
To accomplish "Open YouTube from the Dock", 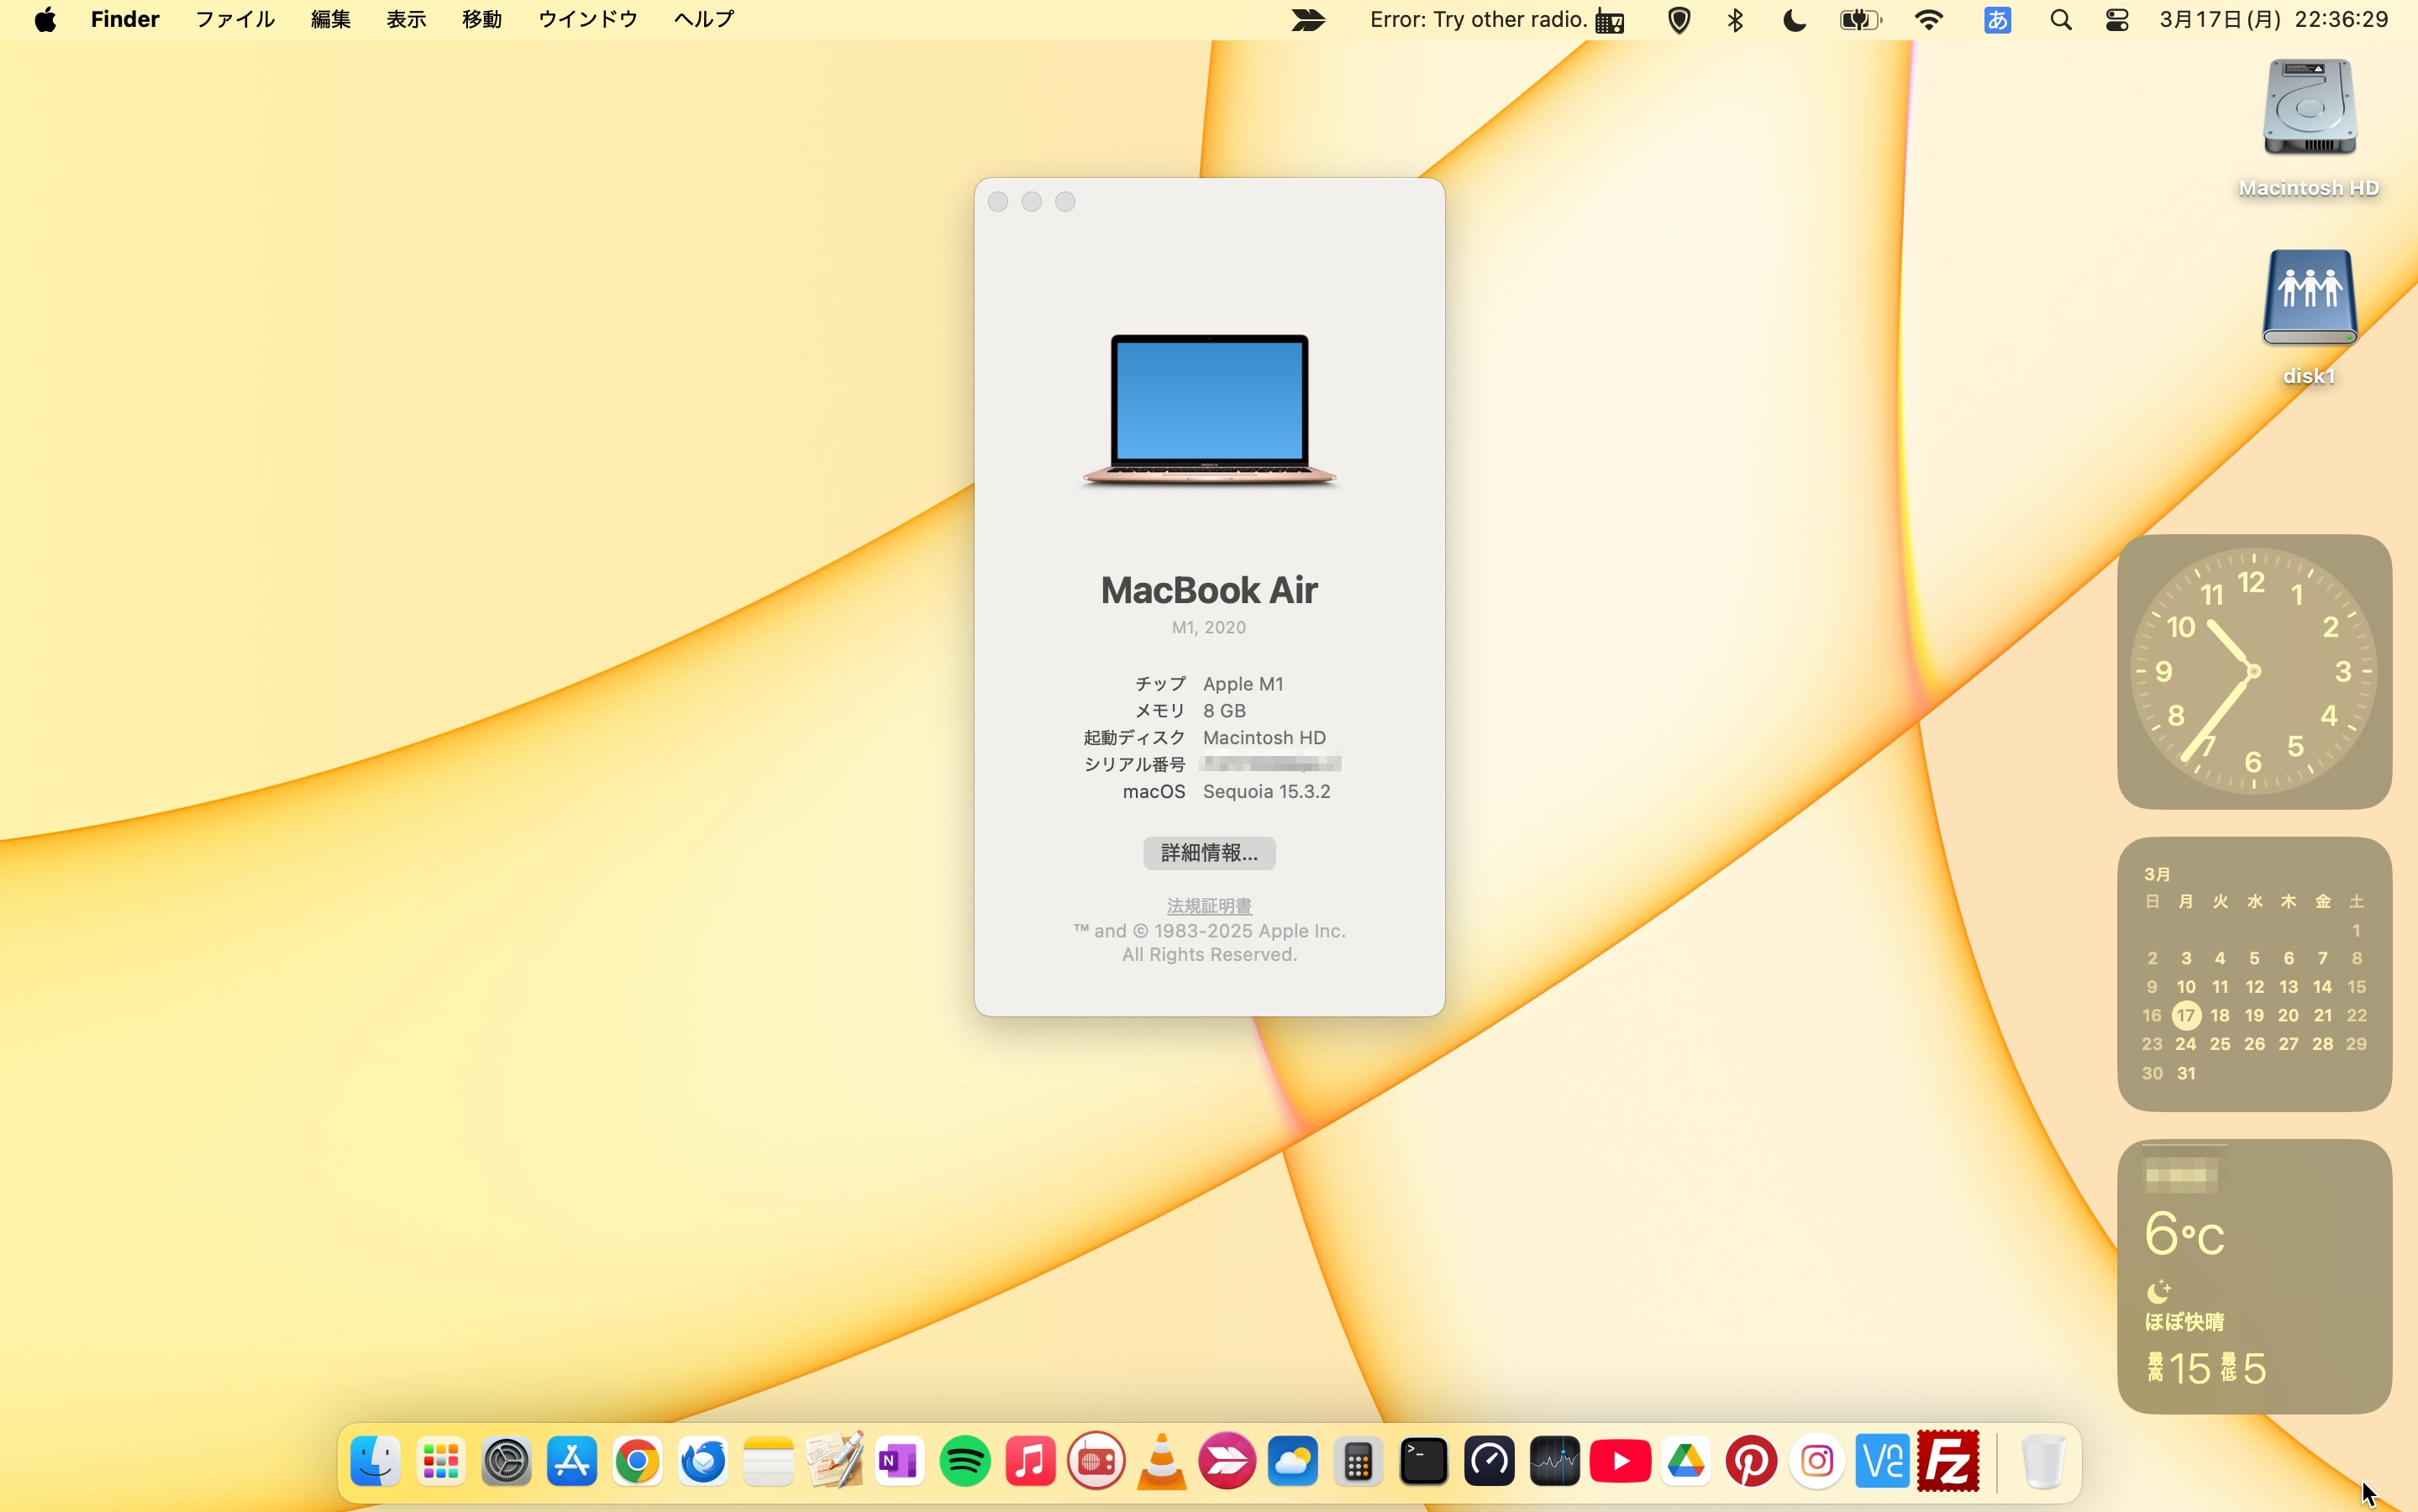I will pyautogui.click(x=1620, y=1462).
